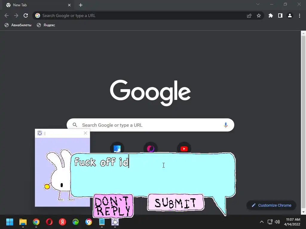The width and height of the screenshot is (306, 229).
Task: Go back with the browser back arrow
Action: point(7,16)
